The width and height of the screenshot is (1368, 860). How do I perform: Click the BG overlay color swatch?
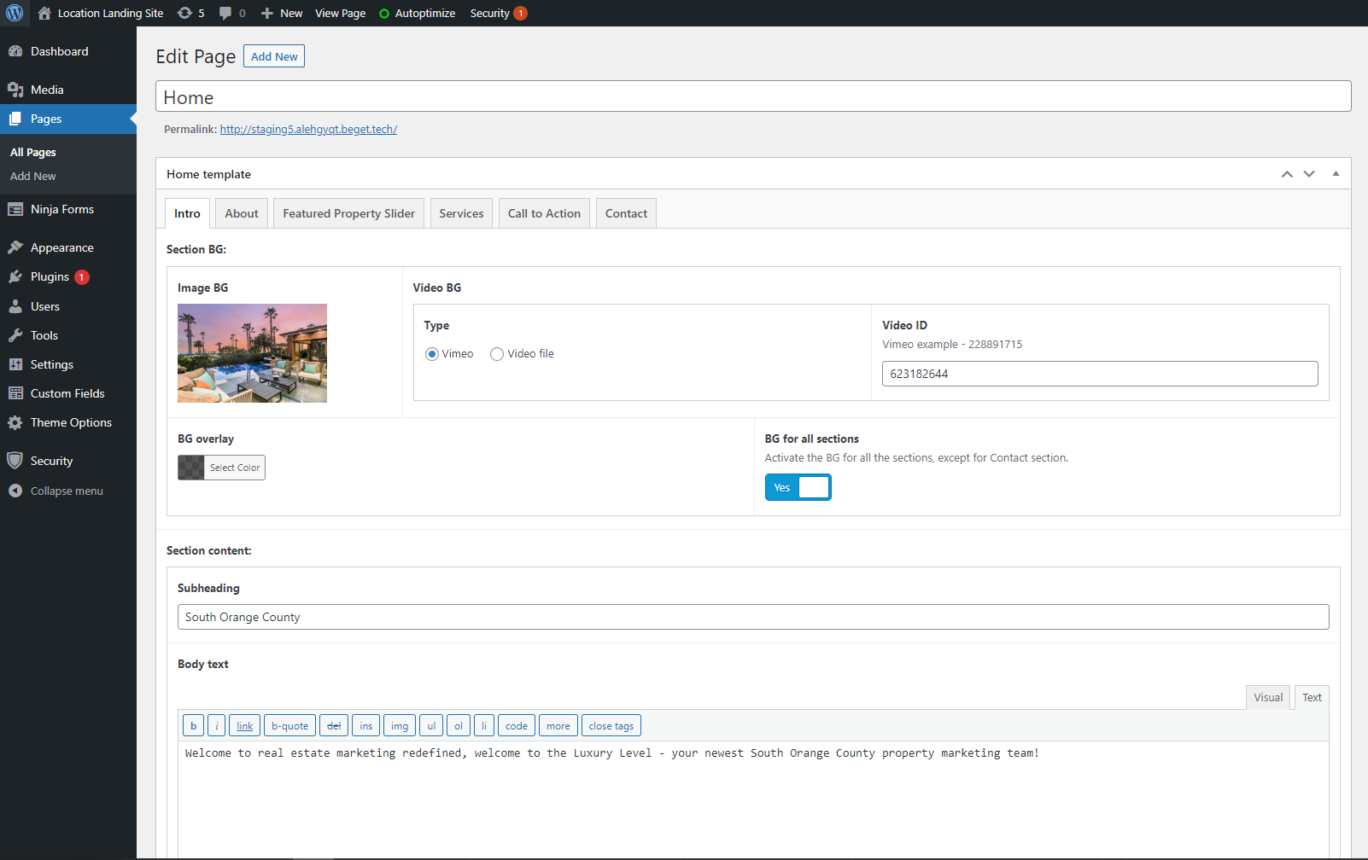coord(191,468)
